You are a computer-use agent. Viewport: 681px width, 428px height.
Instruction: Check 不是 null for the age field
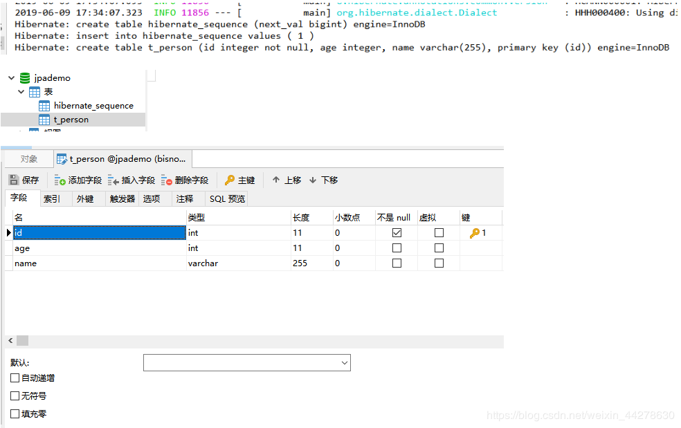(x=396, y=248)
